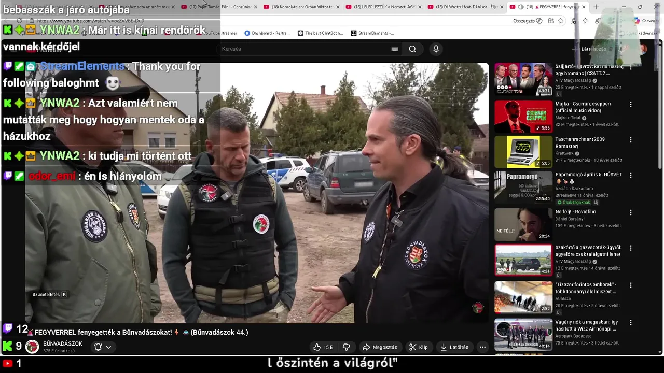Open Kraftwerk channel name
The image size is (664, 373).
[x=564, y=153]
